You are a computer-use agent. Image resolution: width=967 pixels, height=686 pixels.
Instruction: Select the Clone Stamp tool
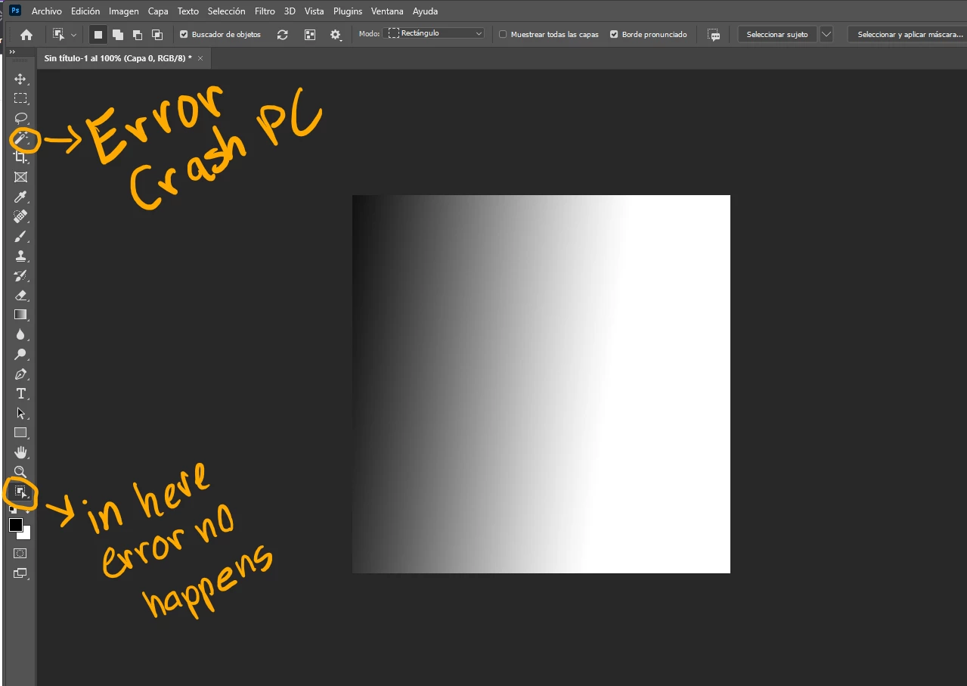click(20, 256)
